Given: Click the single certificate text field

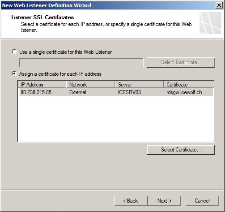Looking at the screenshot, I should (81, 63).
